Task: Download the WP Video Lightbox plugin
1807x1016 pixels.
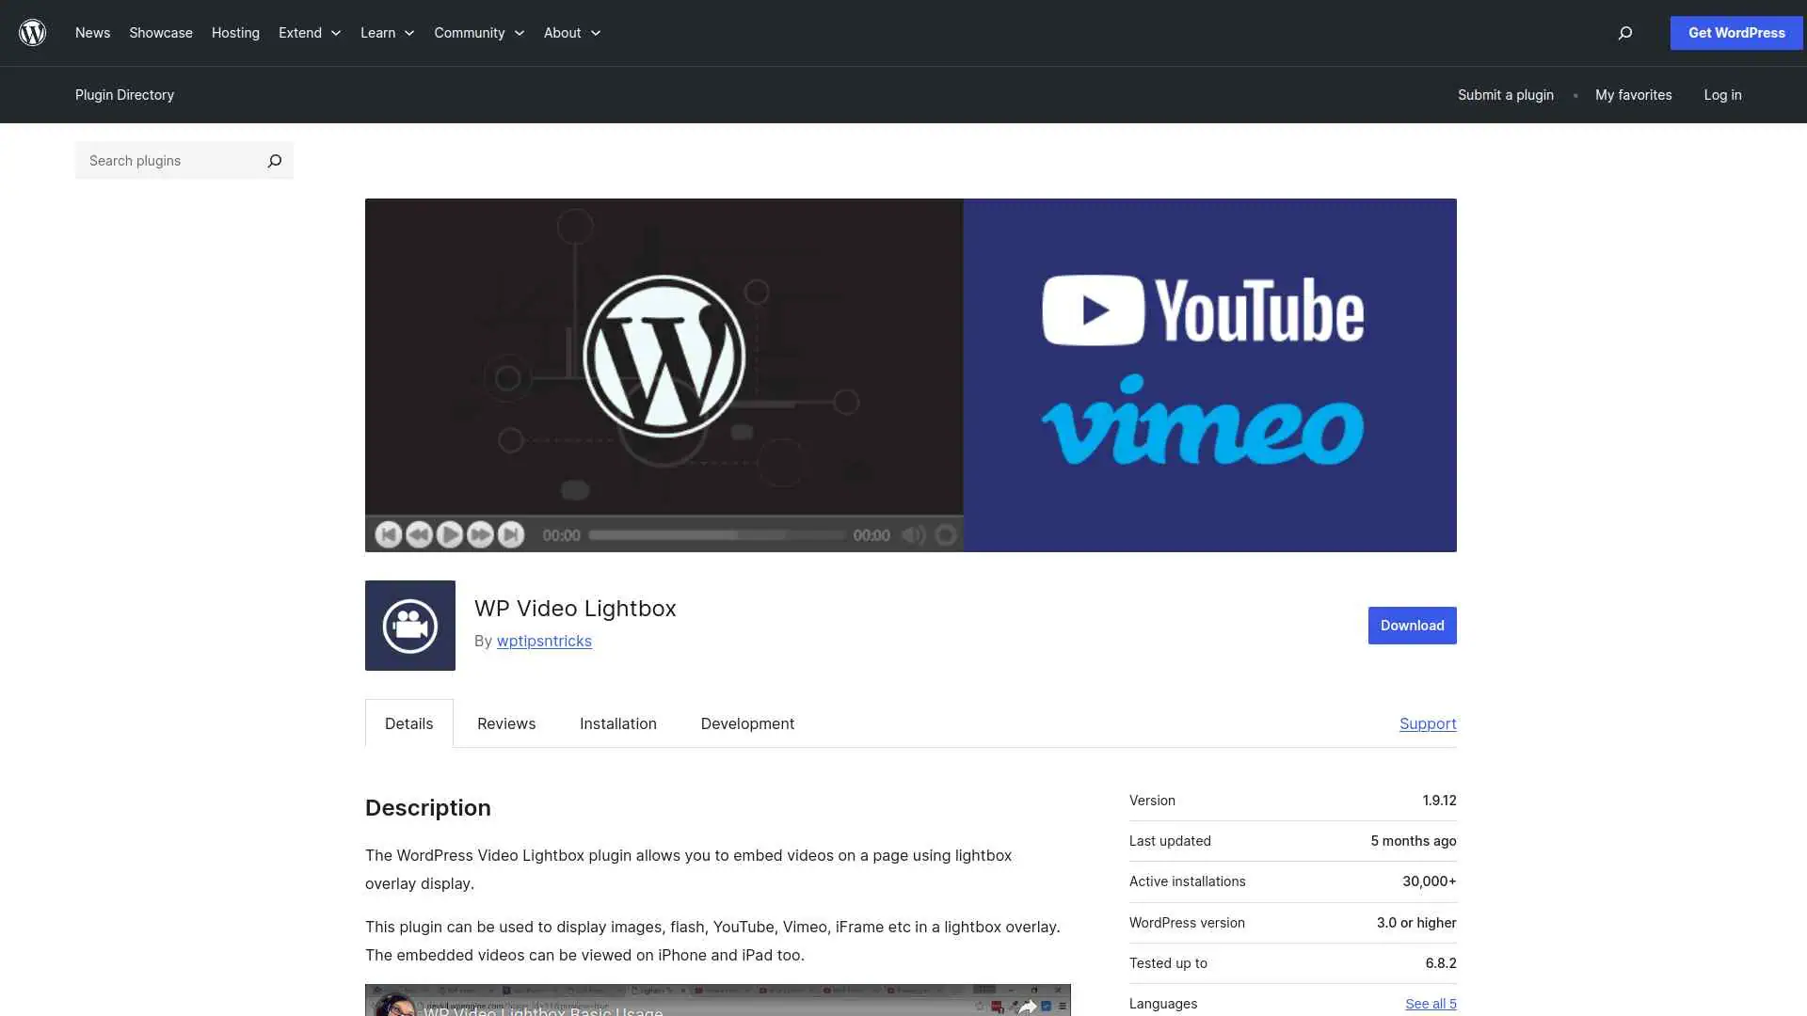Action: click(x=1411, y=625)
